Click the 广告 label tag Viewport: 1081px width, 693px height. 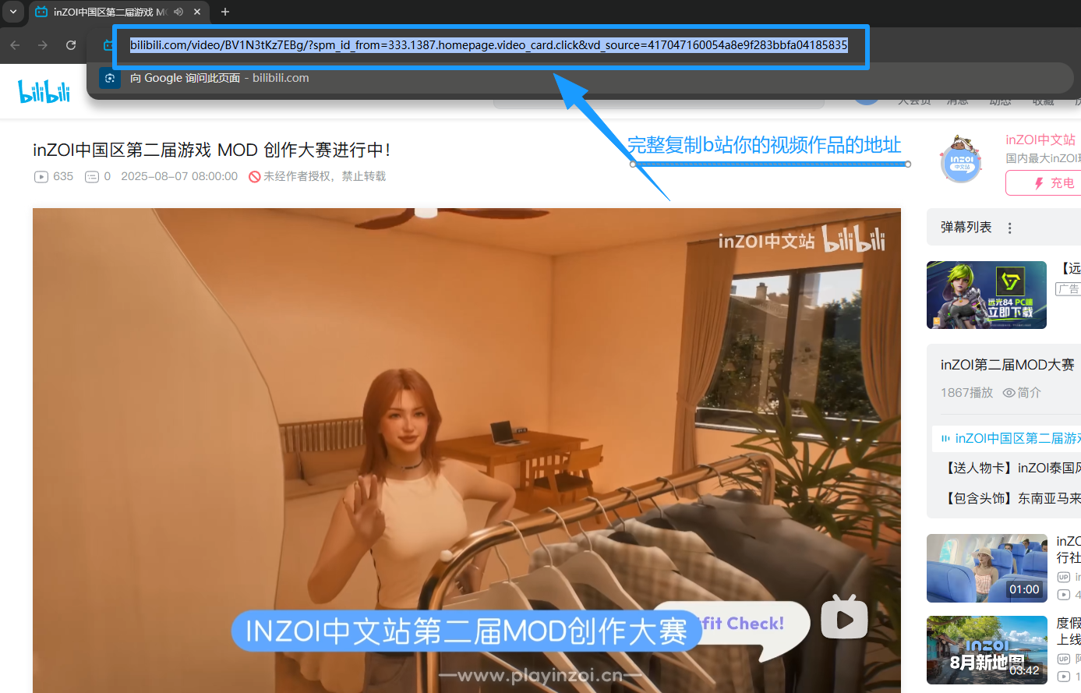[x=1069, y=289]
